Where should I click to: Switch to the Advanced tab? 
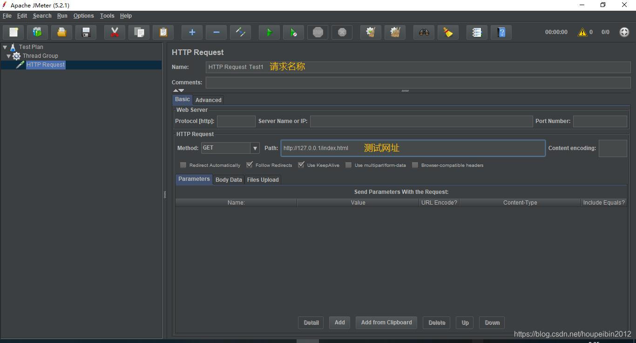coord(208,100)
